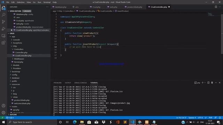
Task: Open Chrome from taskbar
Action: [140, 122]
